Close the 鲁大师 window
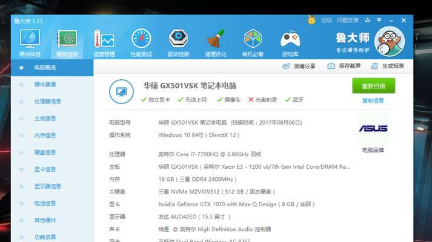432x242 pixels. tap(404, 21)
